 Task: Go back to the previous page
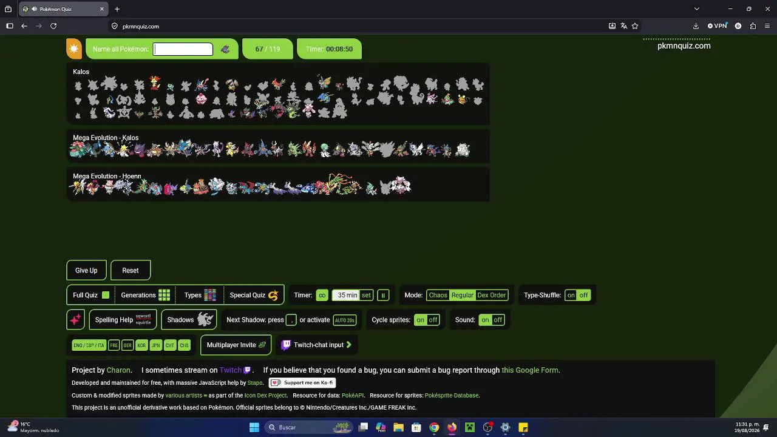click(24, 26)
